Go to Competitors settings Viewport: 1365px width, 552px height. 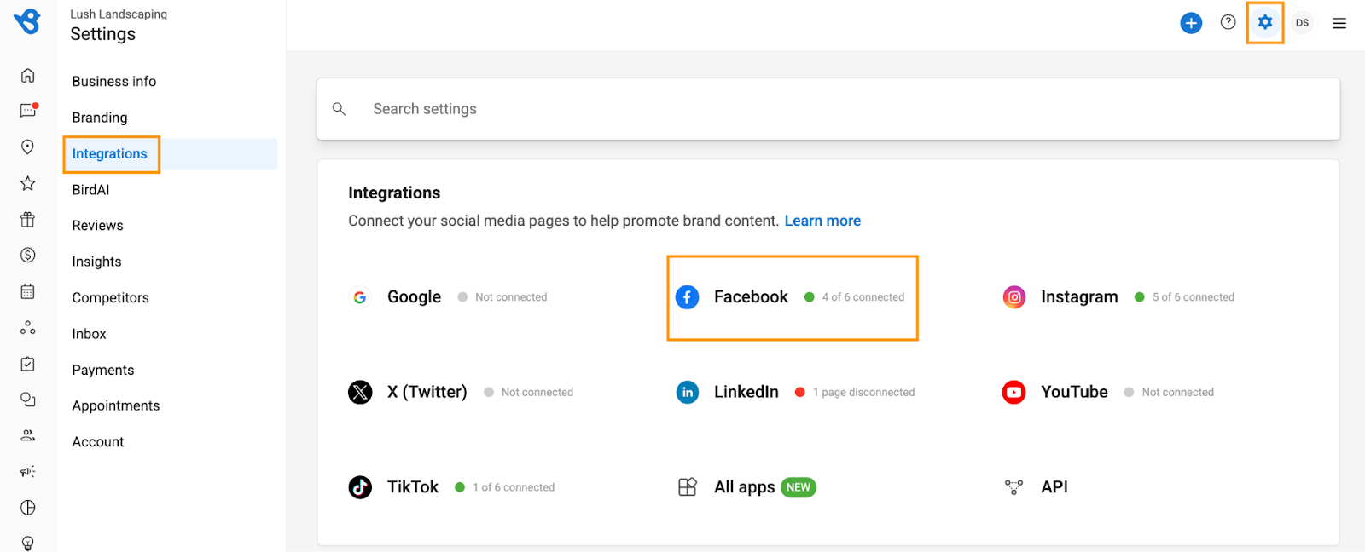[110, 298]
